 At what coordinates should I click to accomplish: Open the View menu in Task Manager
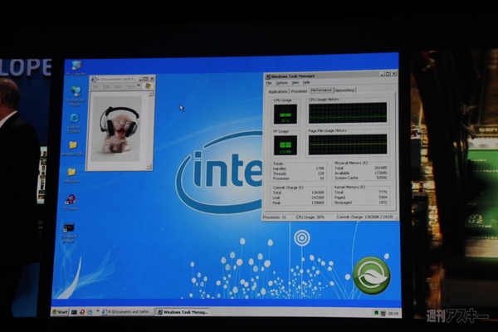[x=295, y=83]
